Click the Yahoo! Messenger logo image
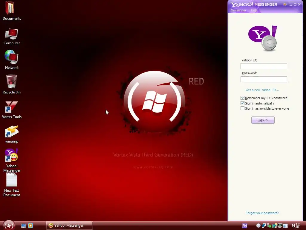 click(263, 38)
